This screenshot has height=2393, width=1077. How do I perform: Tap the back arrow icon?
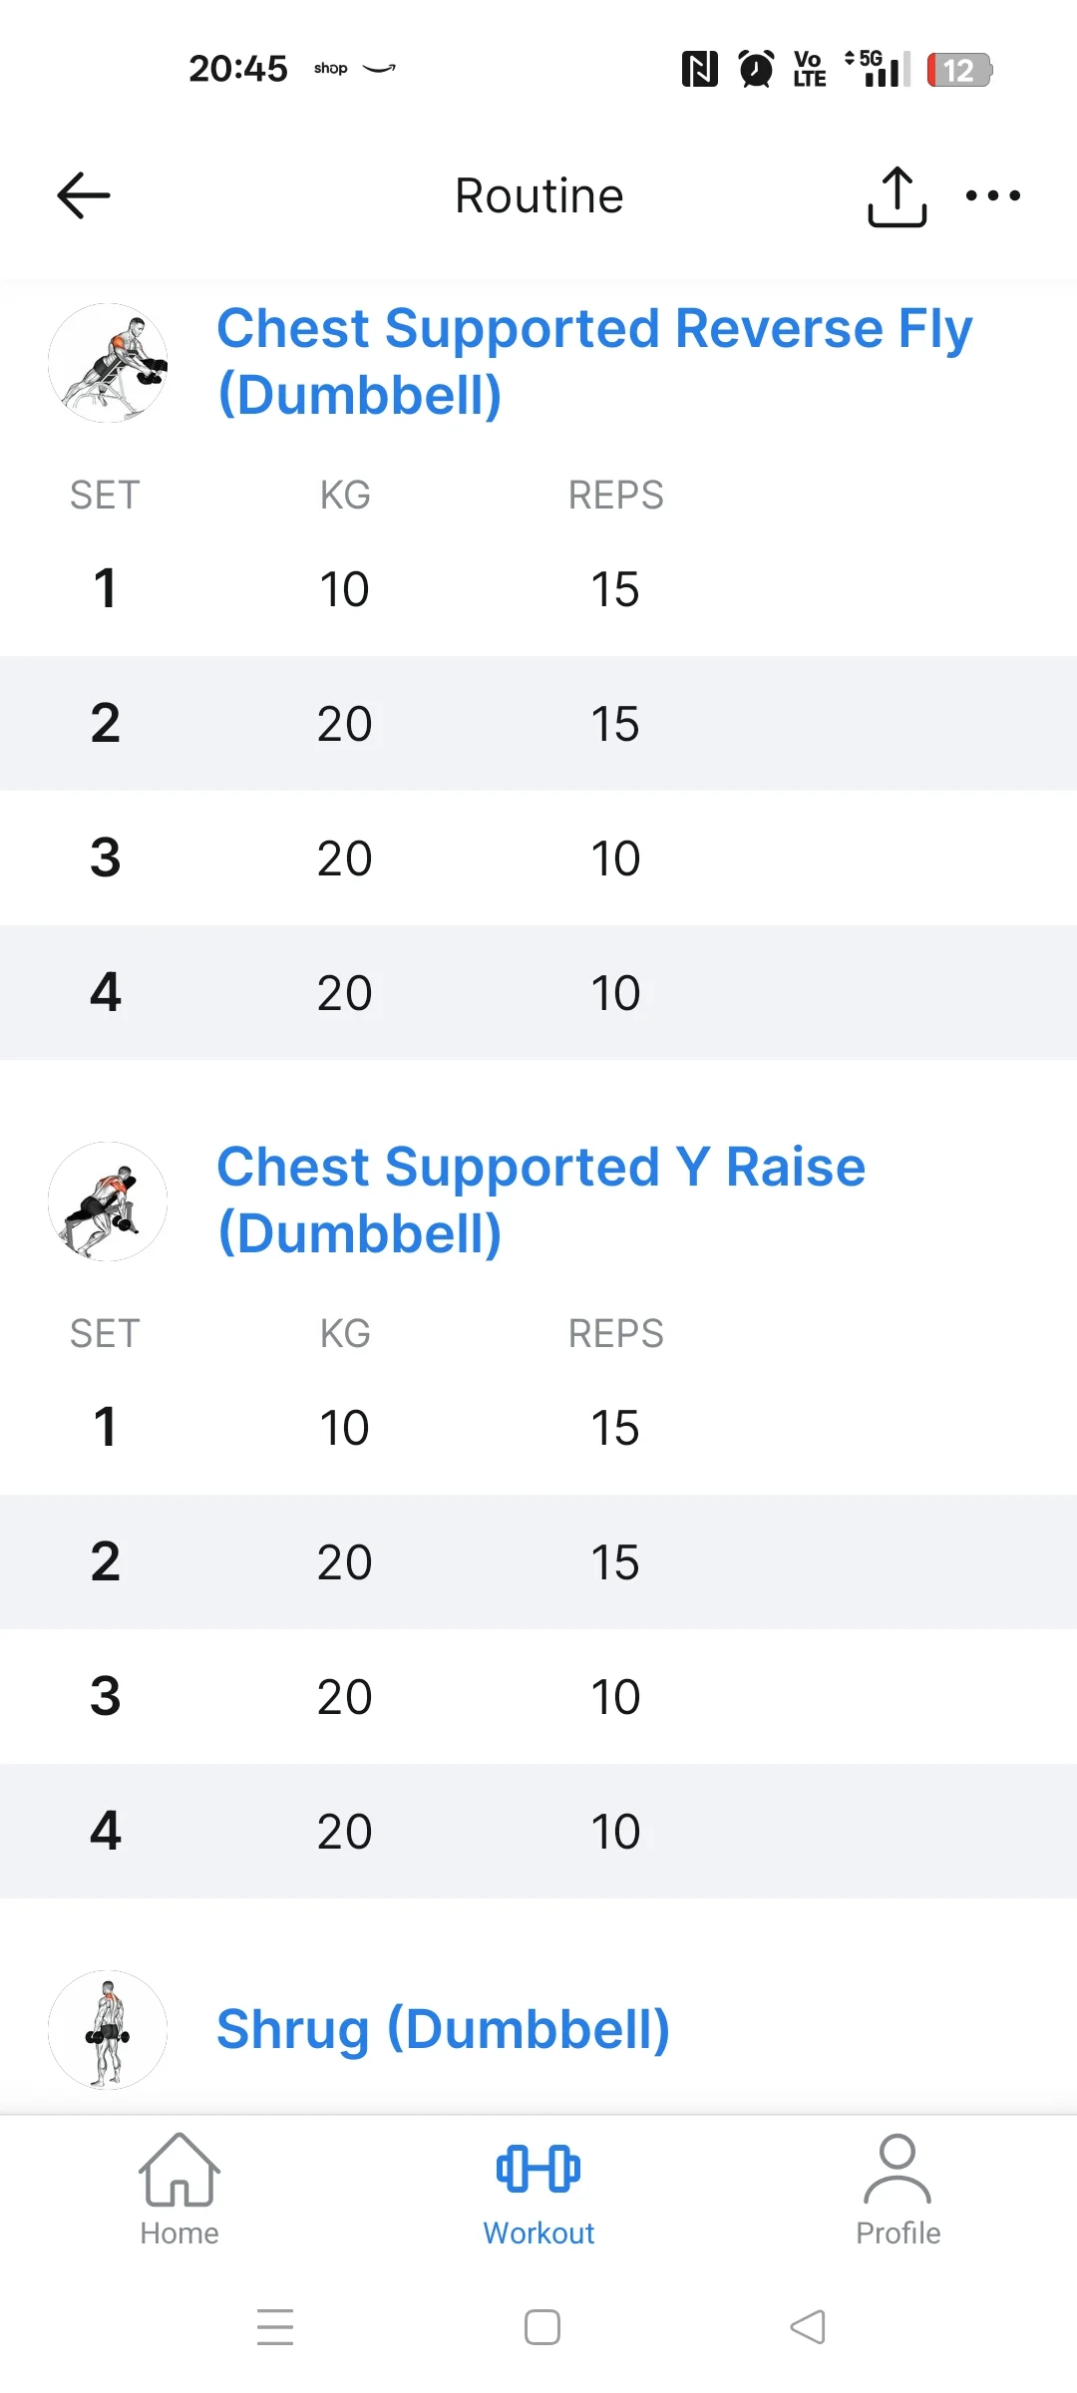(84, 195)
